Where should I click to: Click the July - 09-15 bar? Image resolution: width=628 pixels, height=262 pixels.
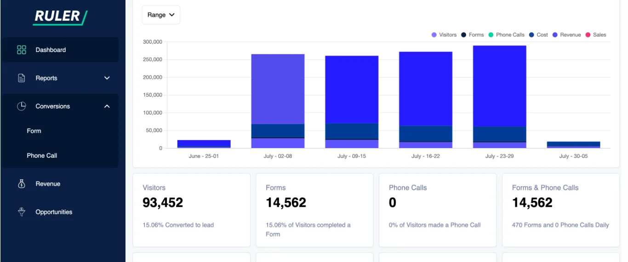352,102
